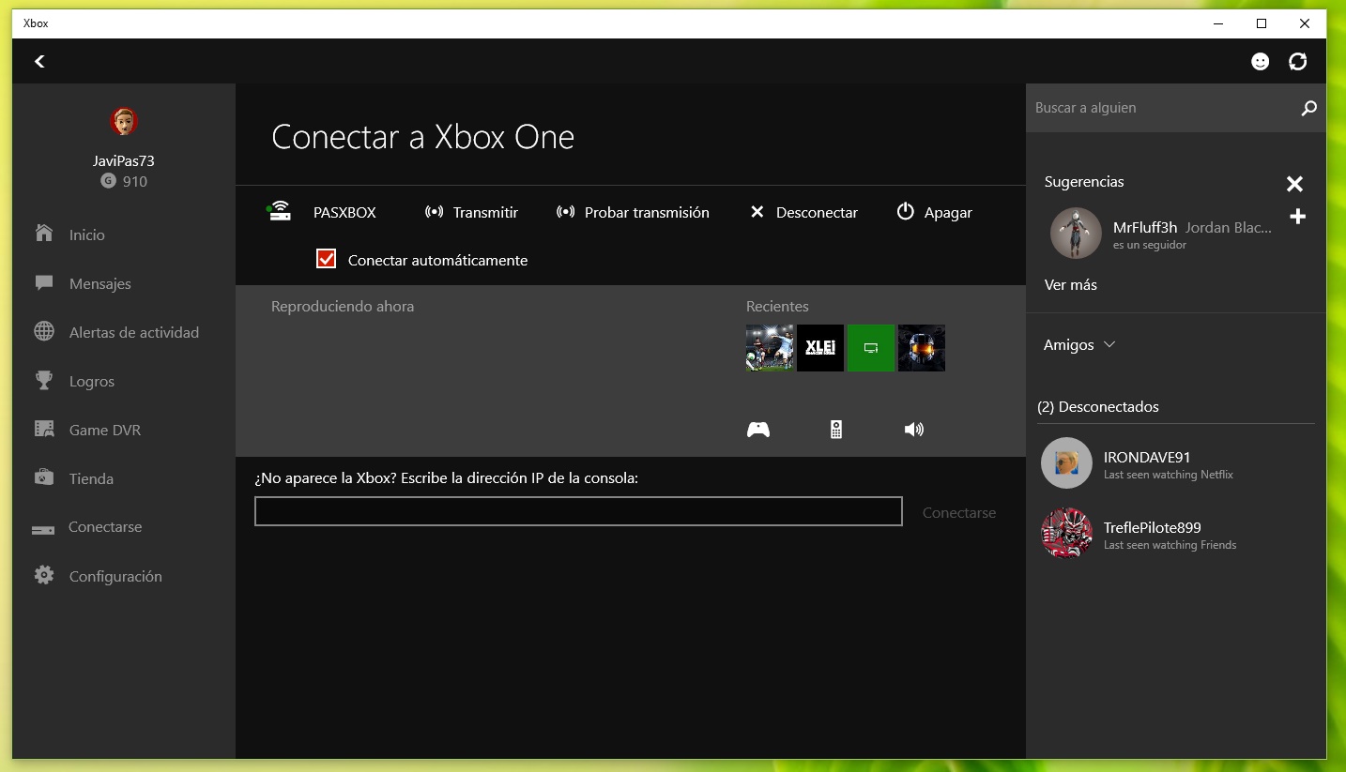Viewport: 1346px width, 772px height.
Task: Disconnect using Desconectar
Action: tap(803, 213)
